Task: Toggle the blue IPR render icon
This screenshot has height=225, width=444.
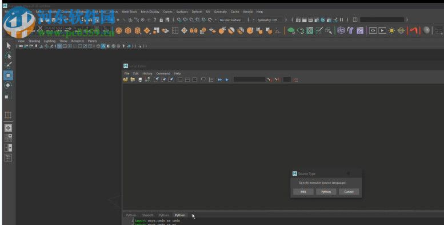Action: pos(323,20)
